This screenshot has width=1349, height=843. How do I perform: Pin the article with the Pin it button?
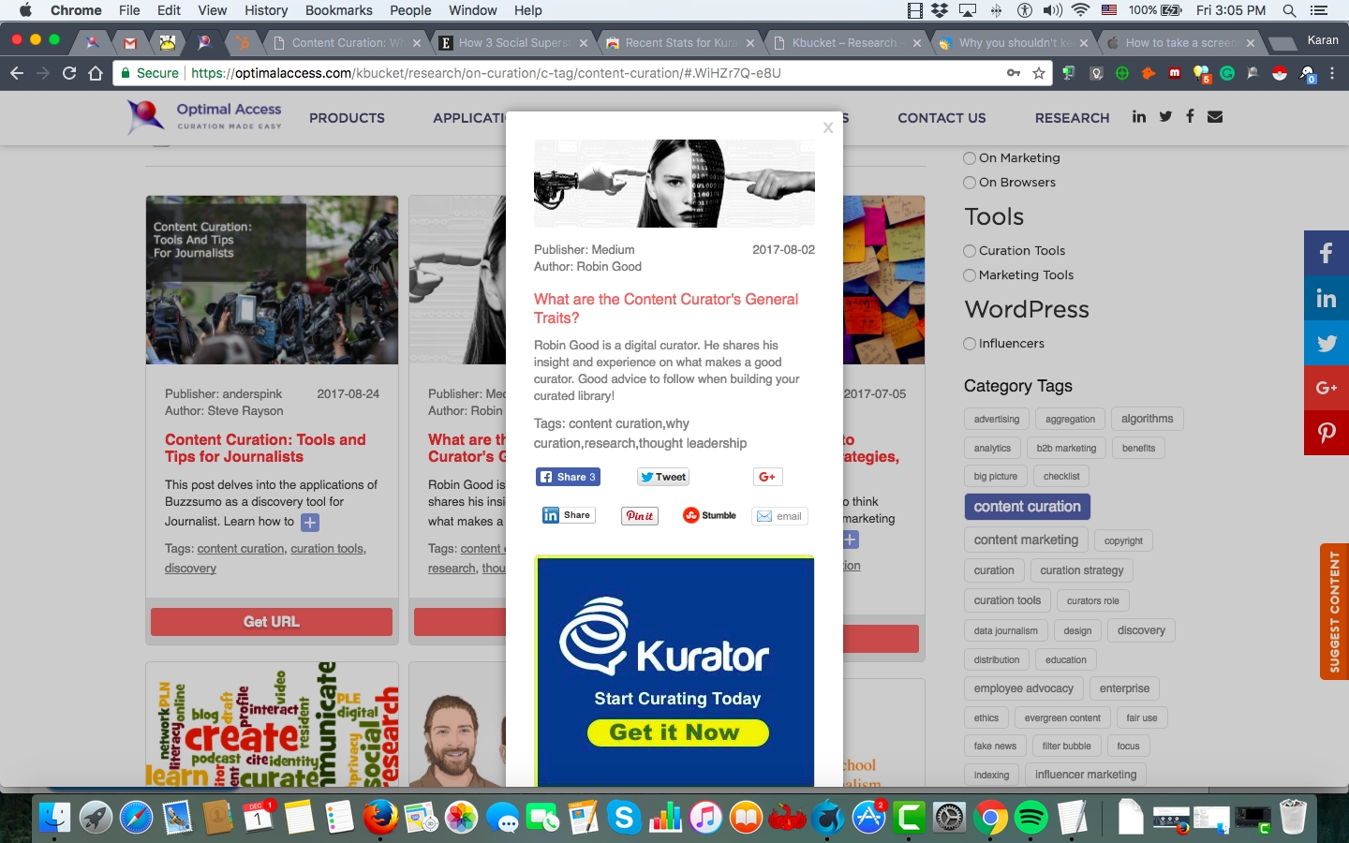pyautogui.click(x=640, y=516)
